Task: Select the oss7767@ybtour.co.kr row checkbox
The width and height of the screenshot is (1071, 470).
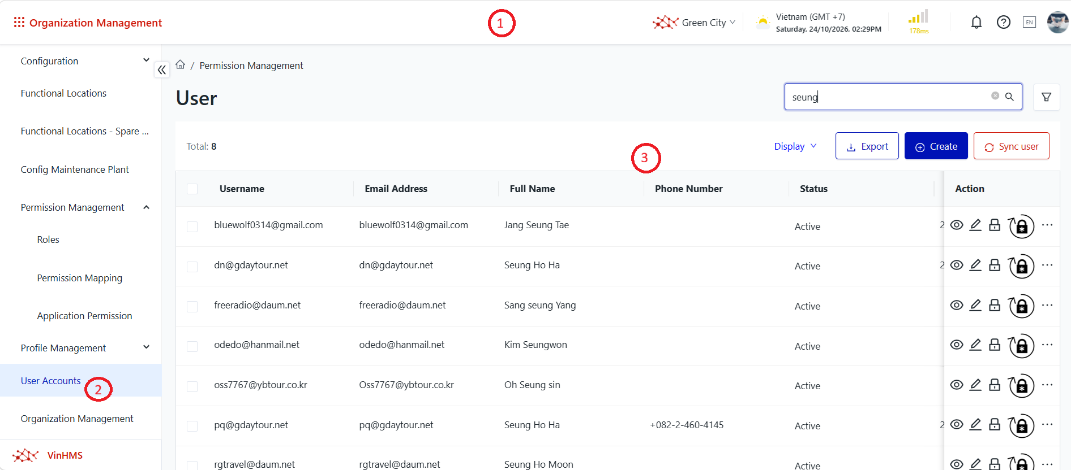Action: click(192, 386)
